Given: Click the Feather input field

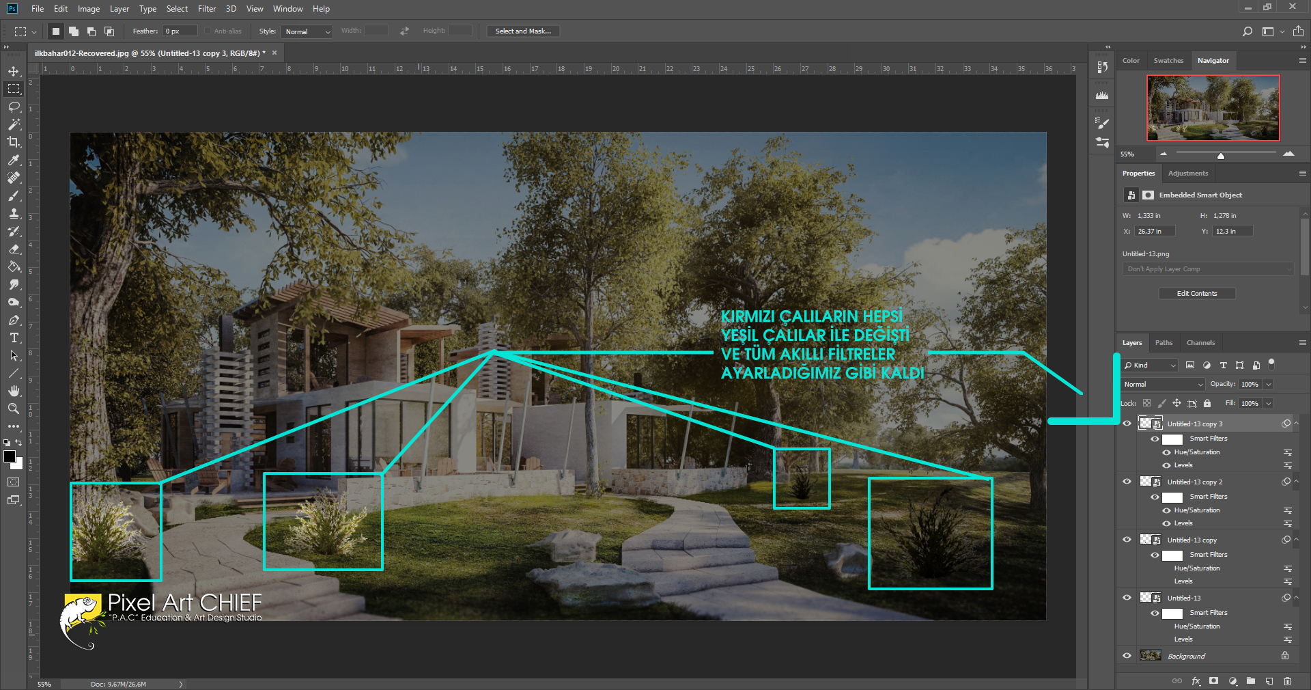Looking at the screenshot, I should click(180, 31).
